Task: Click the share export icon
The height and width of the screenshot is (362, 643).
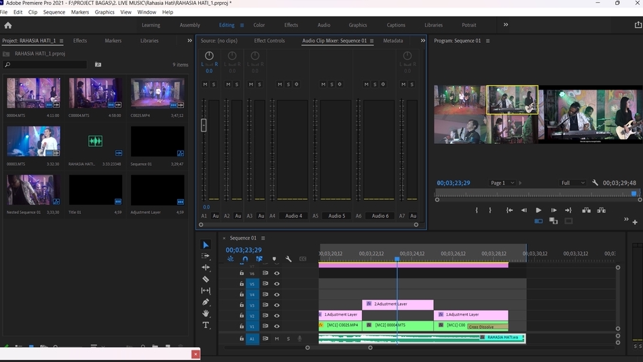Action: pos(638,25)
